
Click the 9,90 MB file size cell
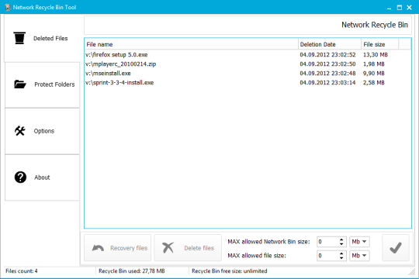[x=373, y=73]
